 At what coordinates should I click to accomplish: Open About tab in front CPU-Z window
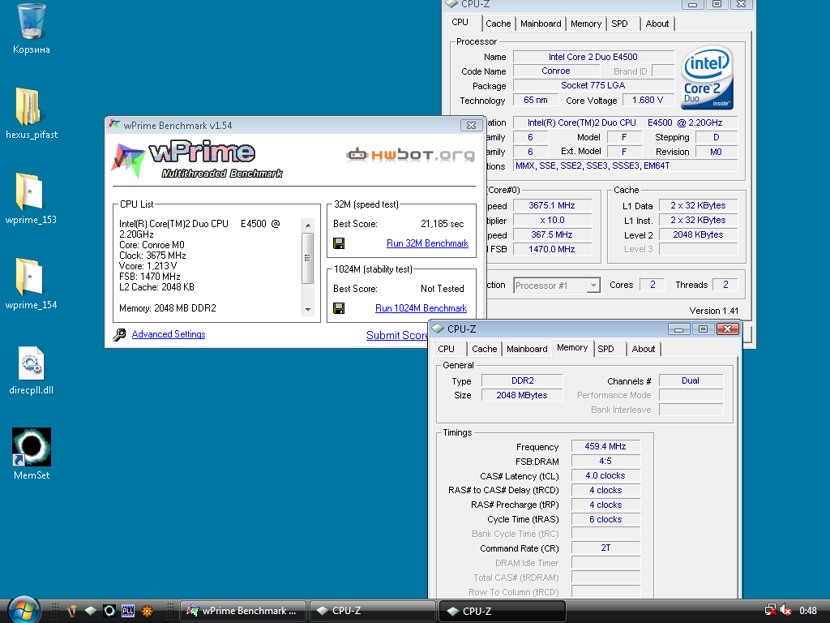(643, 349)
